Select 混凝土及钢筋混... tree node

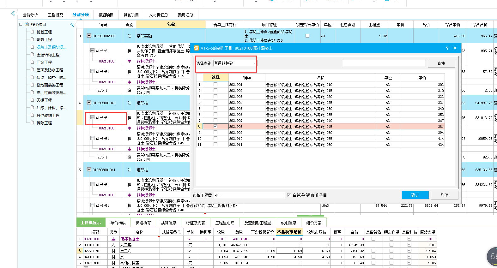click(x=51, y=47)
